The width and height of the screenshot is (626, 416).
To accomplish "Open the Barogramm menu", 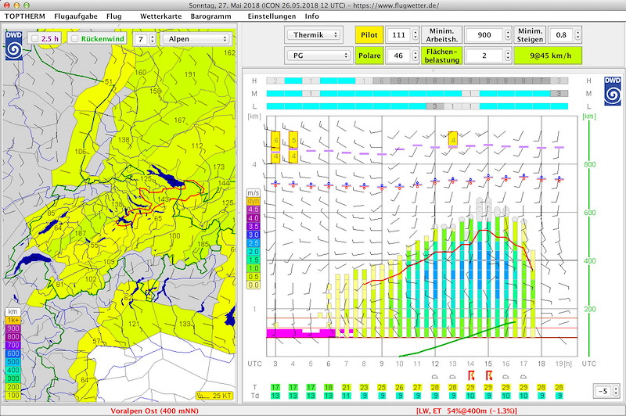I will 210,16.
